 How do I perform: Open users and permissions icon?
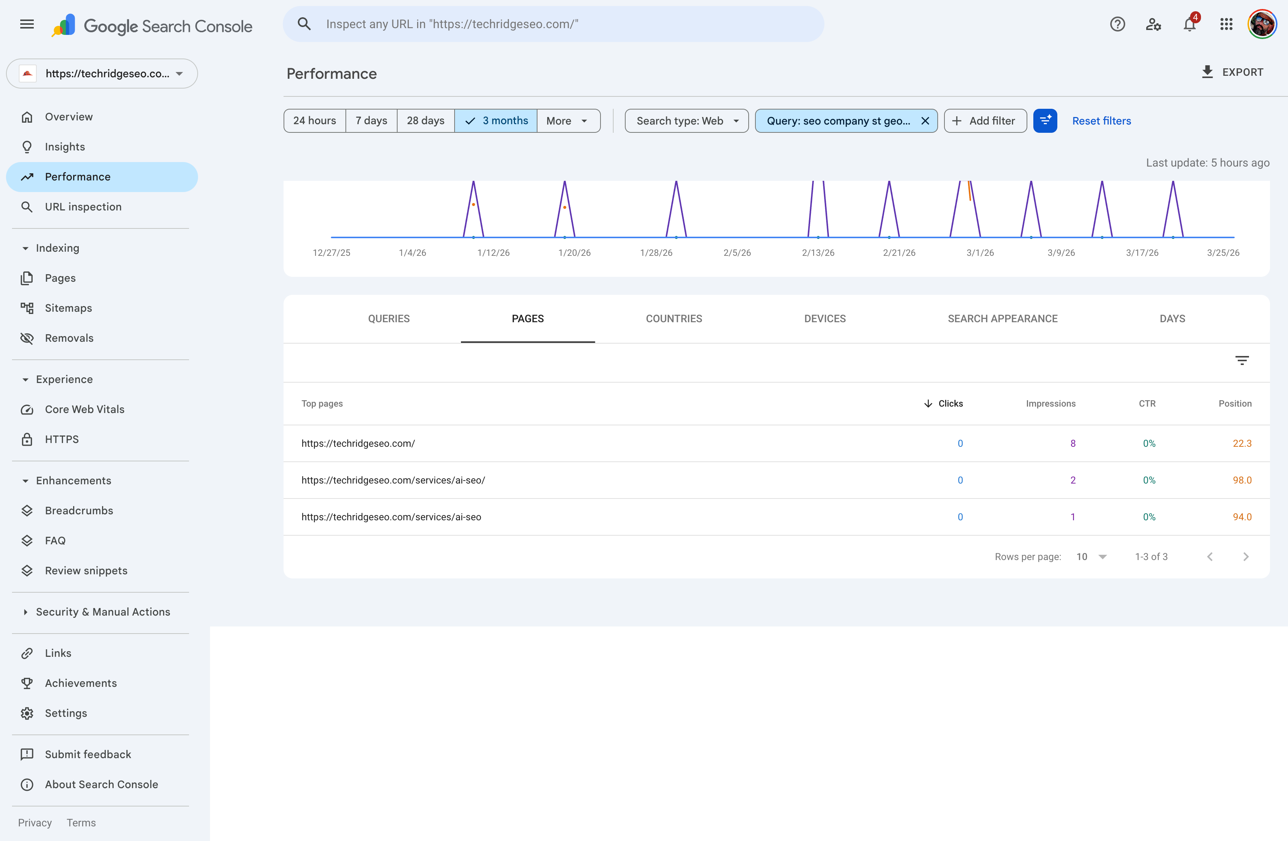(x=1153, y=24)
